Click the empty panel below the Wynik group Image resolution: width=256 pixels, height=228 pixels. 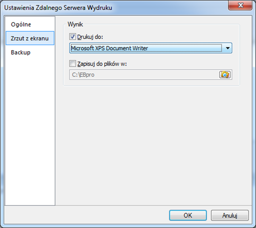coord(154,144)
